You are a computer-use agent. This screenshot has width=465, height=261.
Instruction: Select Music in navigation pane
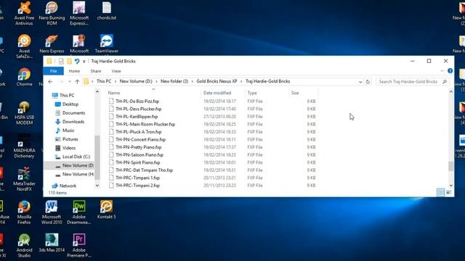click(68, 130)
